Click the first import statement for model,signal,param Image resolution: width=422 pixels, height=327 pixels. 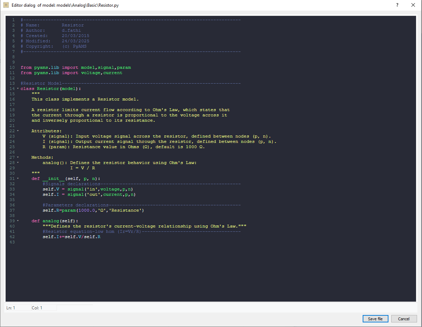pos(76,67)
